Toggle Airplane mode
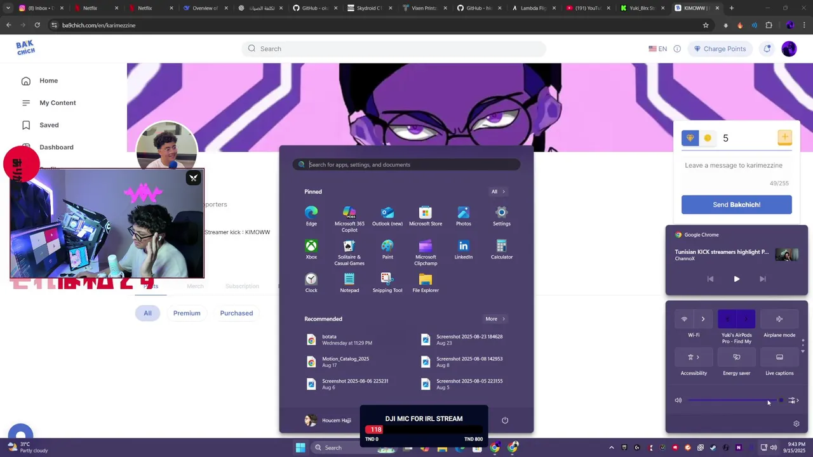The image size is (813, 457). 779,319
